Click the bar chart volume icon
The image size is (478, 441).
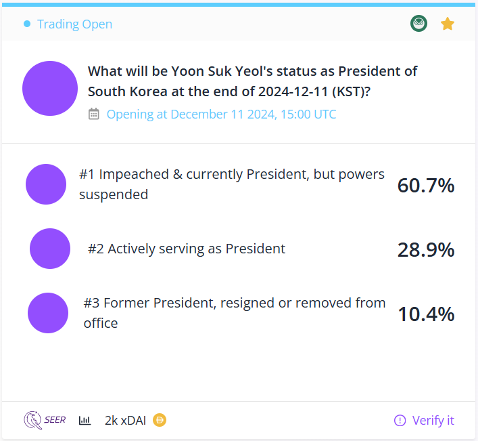(x=85, y=421)
